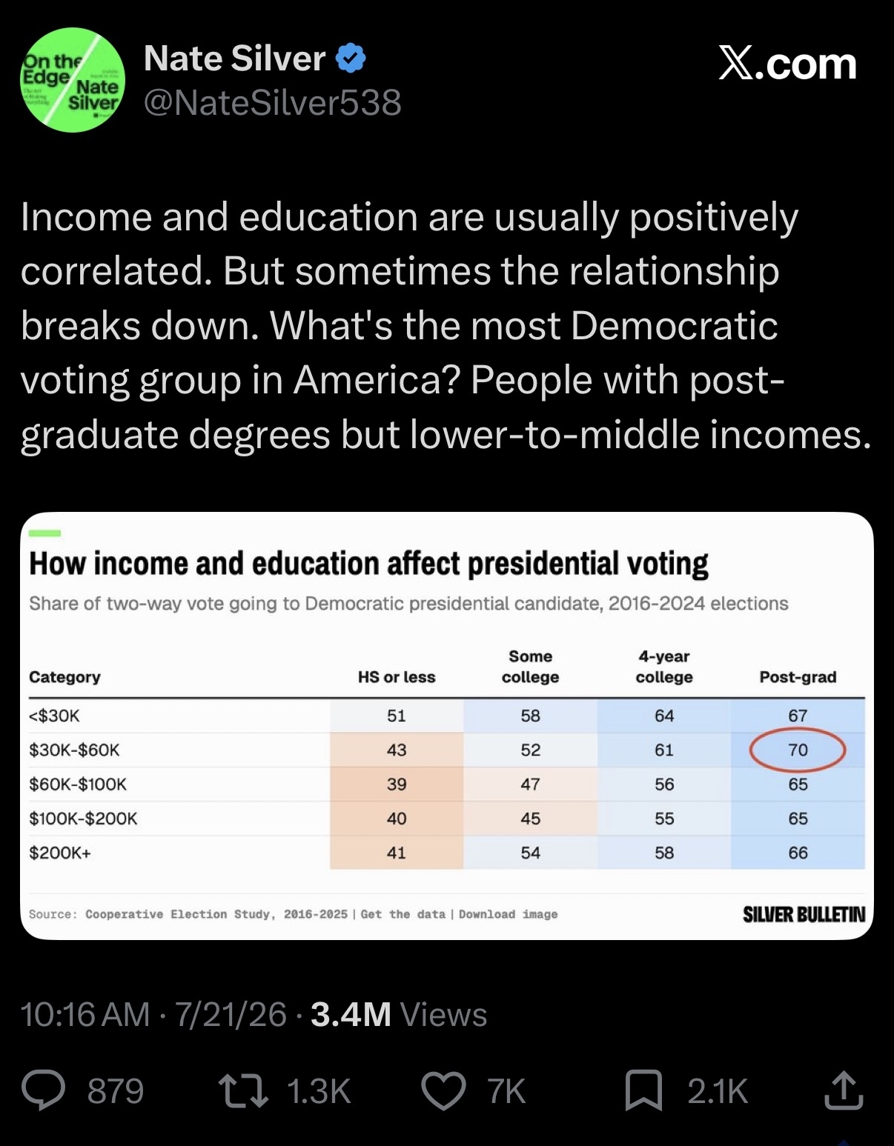The image size is (894, 1146).
Task: Click the 4-year college column header
Action: point(664,667)
